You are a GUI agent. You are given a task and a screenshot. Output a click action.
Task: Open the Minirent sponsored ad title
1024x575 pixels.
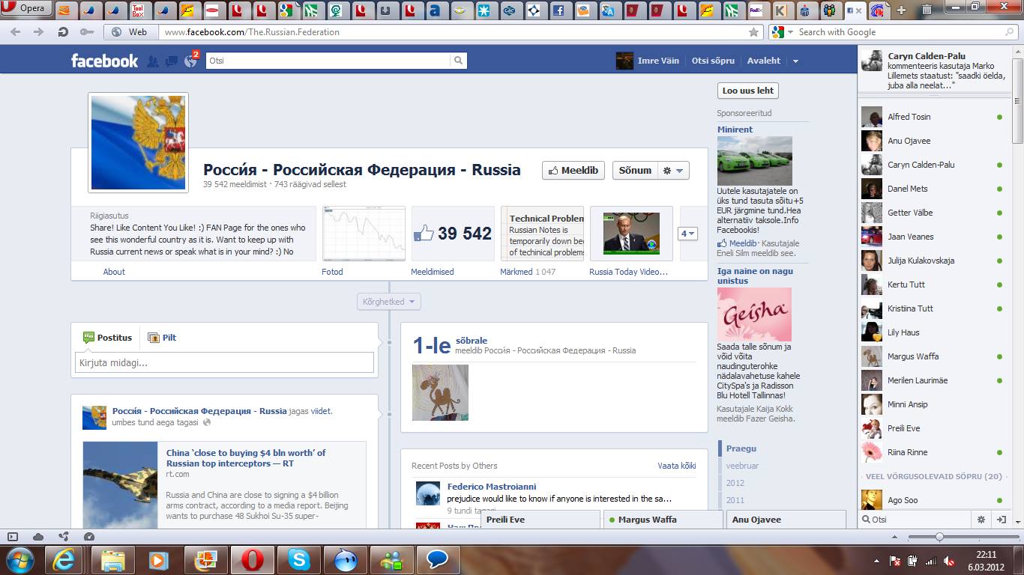point(735,130)
